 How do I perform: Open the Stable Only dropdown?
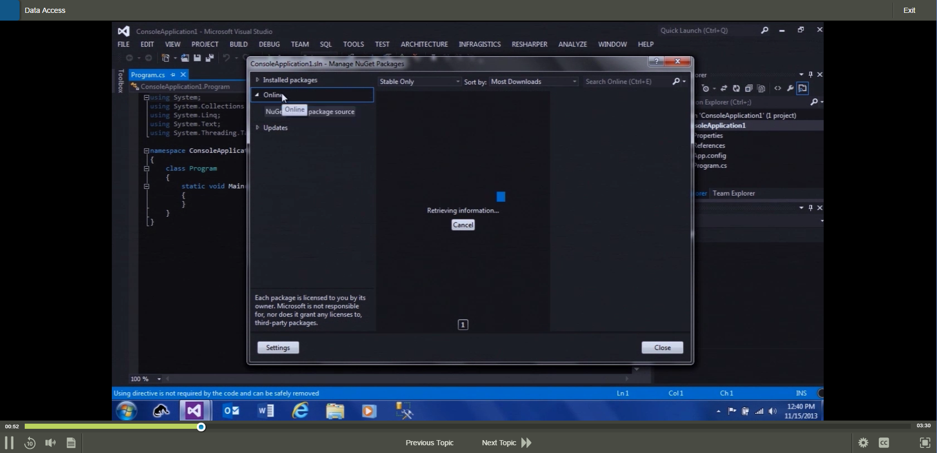tap(419, 81)
